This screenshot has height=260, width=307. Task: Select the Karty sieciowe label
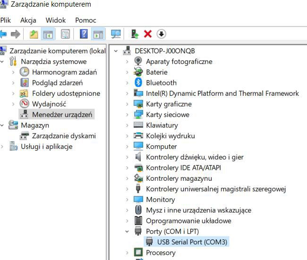point(168,115)
